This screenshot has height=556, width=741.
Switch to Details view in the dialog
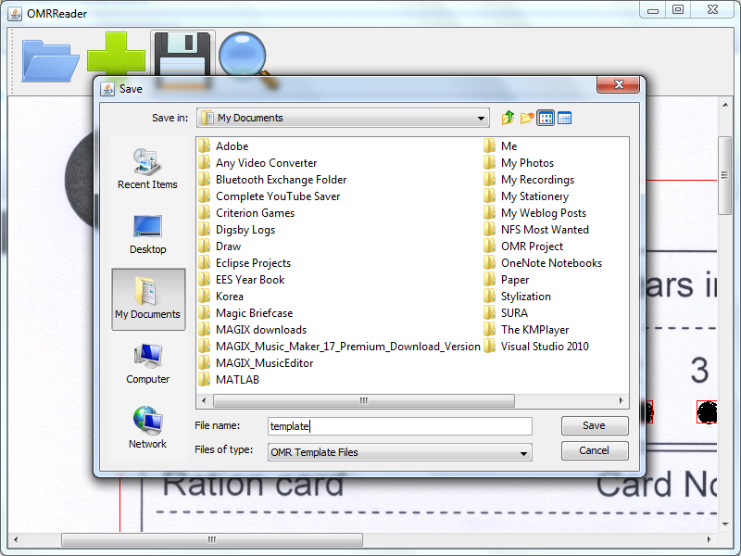pos(563,118)
